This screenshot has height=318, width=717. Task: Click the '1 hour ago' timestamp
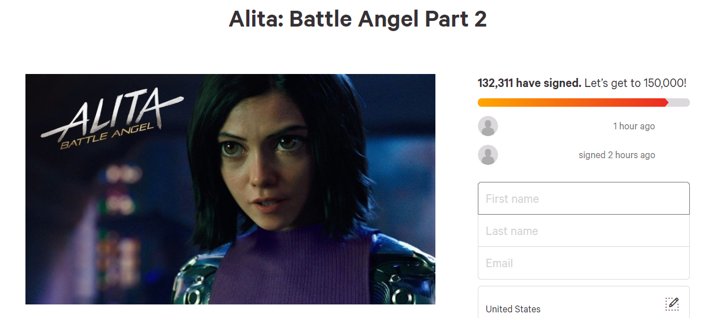(634, 126)
